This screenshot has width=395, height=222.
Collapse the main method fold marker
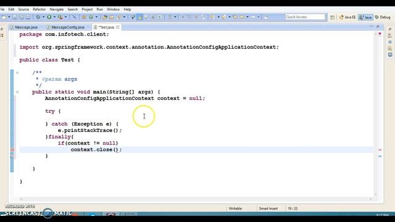click(x=17, y=92)
